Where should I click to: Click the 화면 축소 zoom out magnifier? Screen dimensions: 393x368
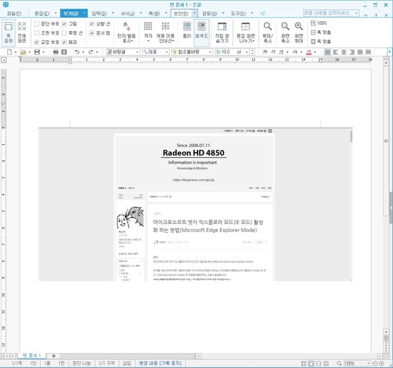click(285, 33)
